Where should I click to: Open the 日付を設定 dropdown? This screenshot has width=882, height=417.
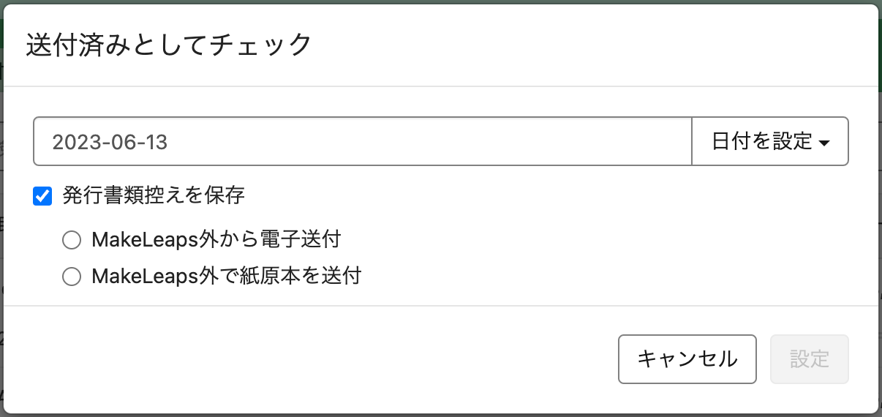pos(769,141)
